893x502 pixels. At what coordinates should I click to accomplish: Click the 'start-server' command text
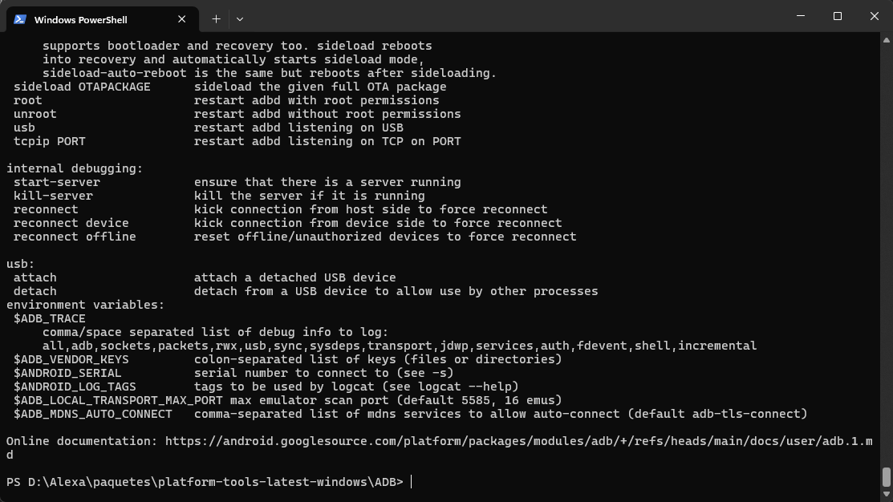[56, 182]
